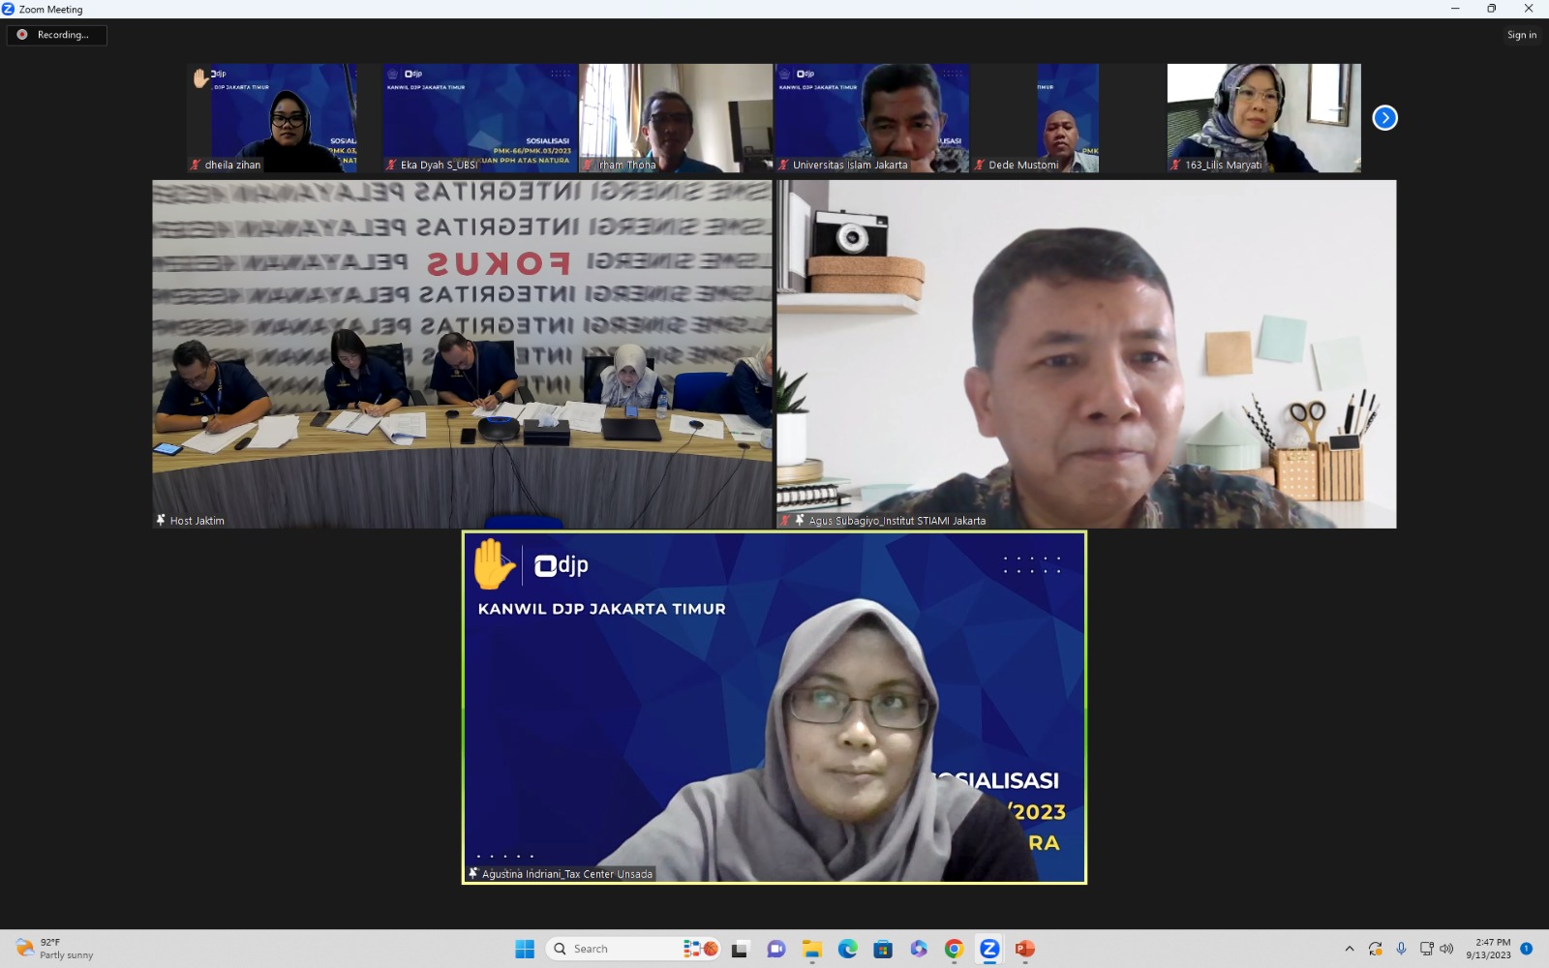Select Eka Dyah S_UBSI video thumbnail
1549x968 pixels.
point(480,118)
